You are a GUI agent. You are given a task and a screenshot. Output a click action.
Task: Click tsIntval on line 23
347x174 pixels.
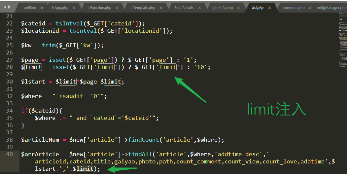tap(83, 31)
